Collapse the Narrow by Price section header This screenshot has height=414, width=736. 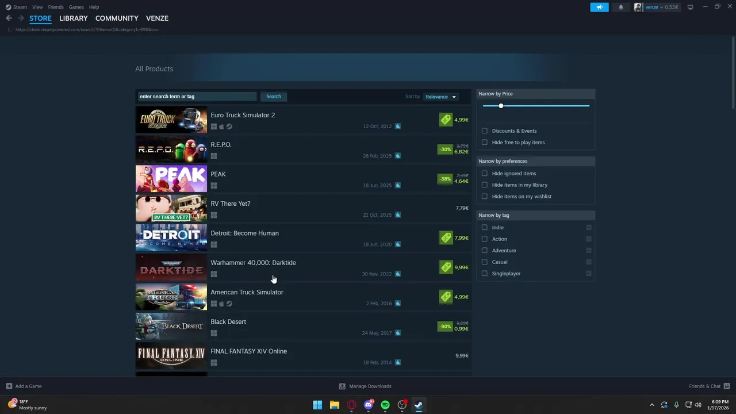(x=536, y=94)
